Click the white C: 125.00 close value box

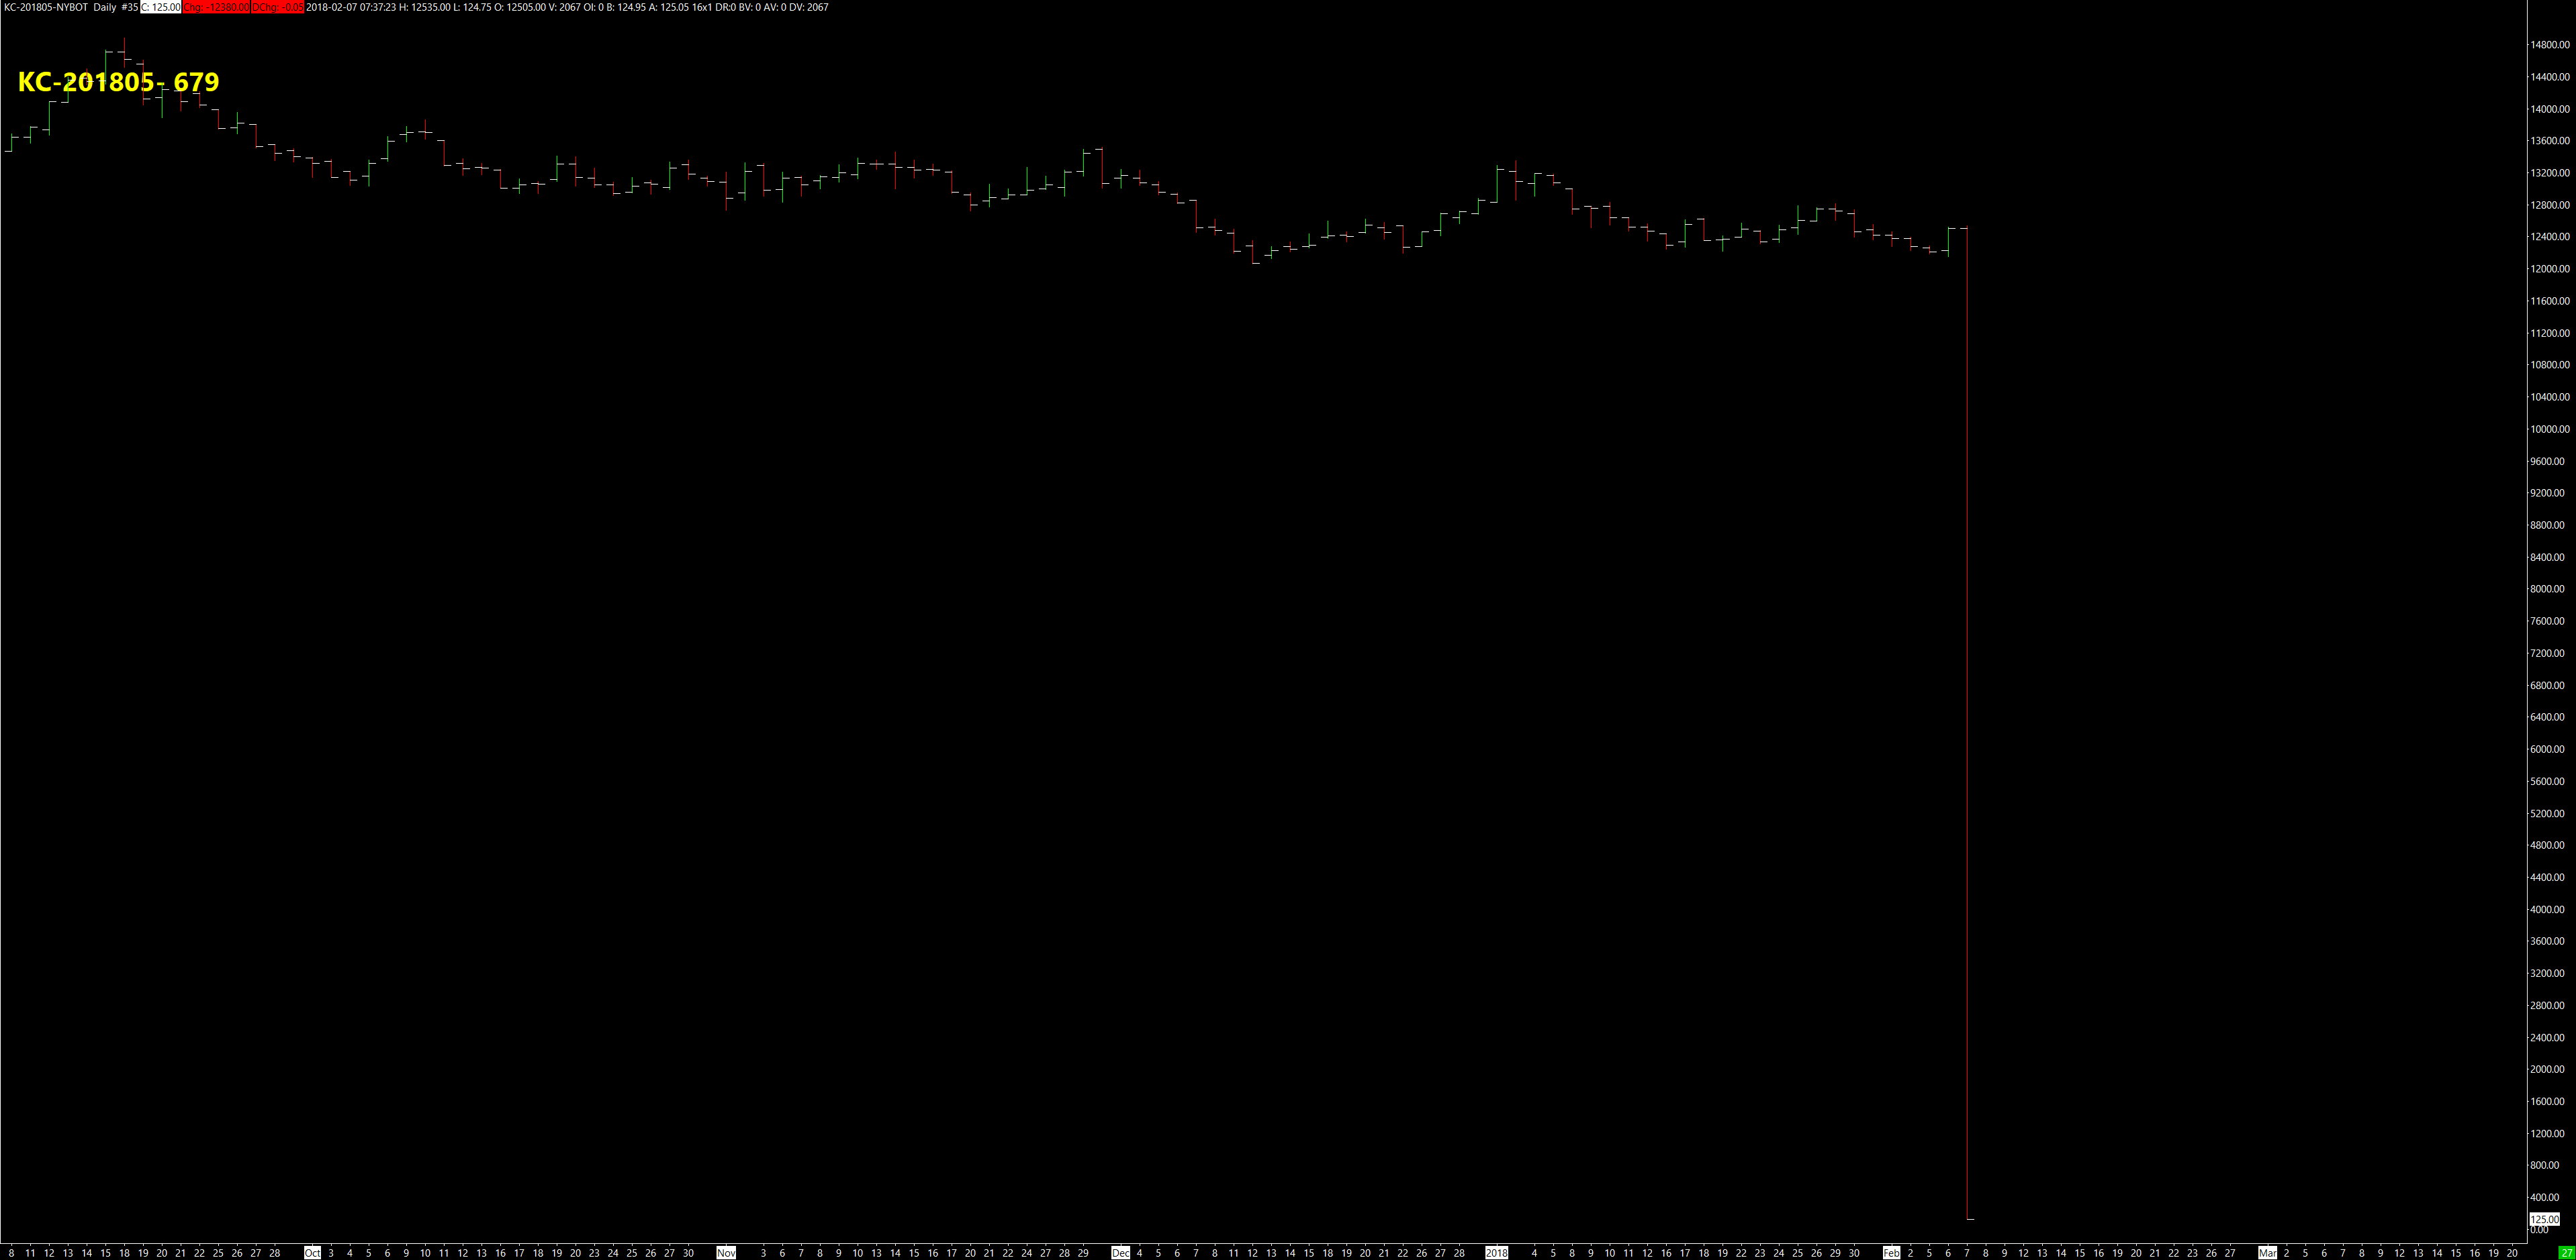tap(160, 7)
